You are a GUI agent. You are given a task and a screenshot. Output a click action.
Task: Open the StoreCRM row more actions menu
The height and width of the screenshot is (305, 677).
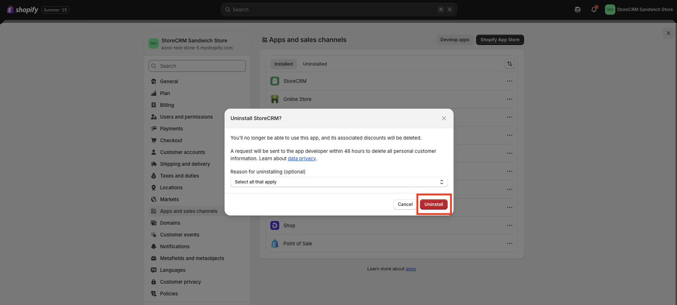click(x=510, y=81)
